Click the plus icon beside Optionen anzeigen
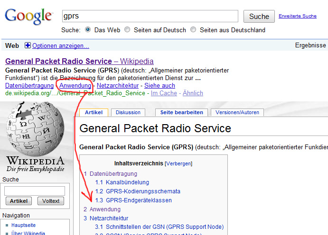The height and width of the screenshot is (235, 328). (x=28, y=45)
